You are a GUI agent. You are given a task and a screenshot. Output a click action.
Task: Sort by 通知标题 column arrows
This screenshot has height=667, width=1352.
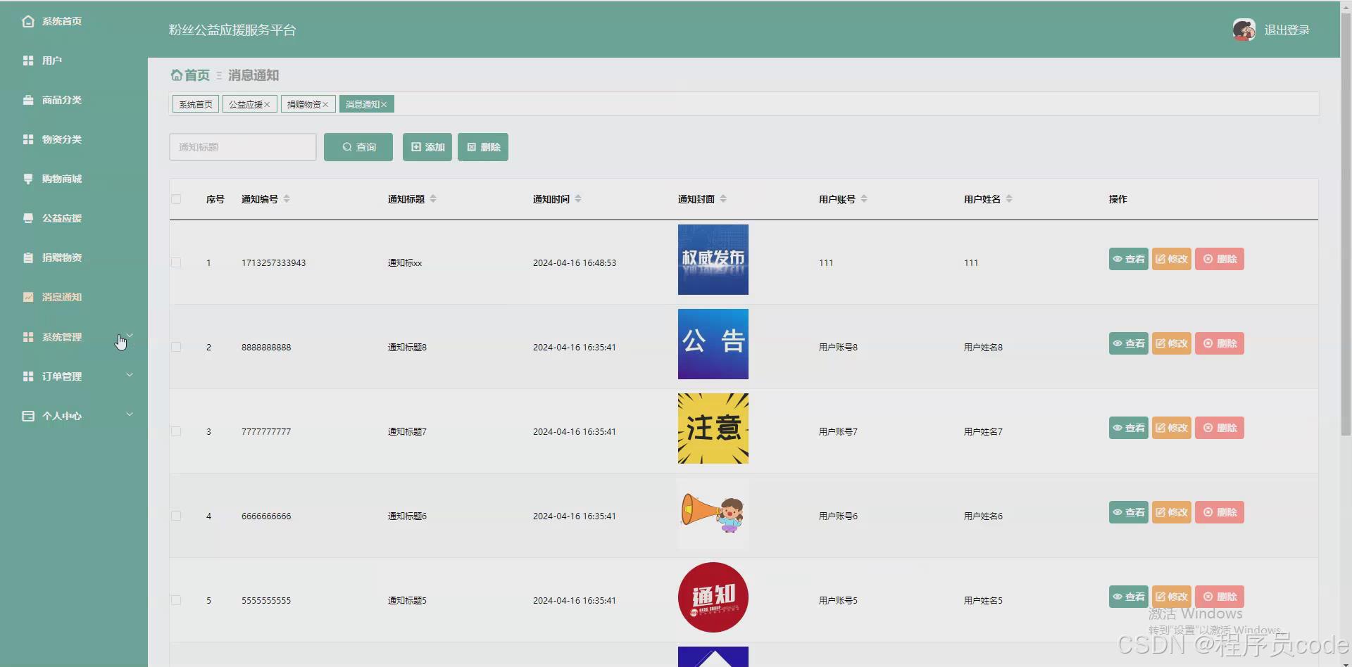tap(433, 199)
